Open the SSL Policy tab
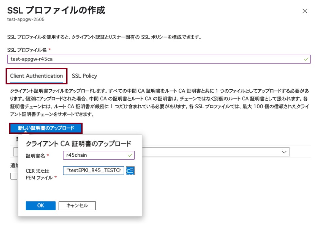The height and width of the screenshot is (226, 326). coord(85,76)
